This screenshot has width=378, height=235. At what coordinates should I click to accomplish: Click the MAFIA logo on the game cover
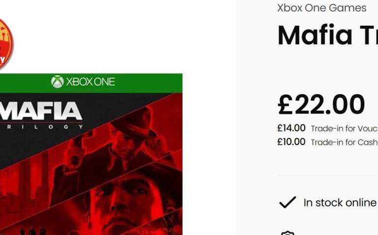coord(40,111)
